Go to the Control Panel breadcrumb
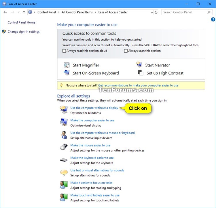The width and height of the screenshot is (216, 208). (x=47, y=12)
